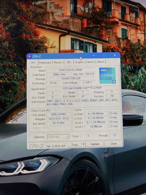This screenshot has height=195, width=146.
Task: Click the Core Speed value 3990.24 MHz
Action: point(58,114)
